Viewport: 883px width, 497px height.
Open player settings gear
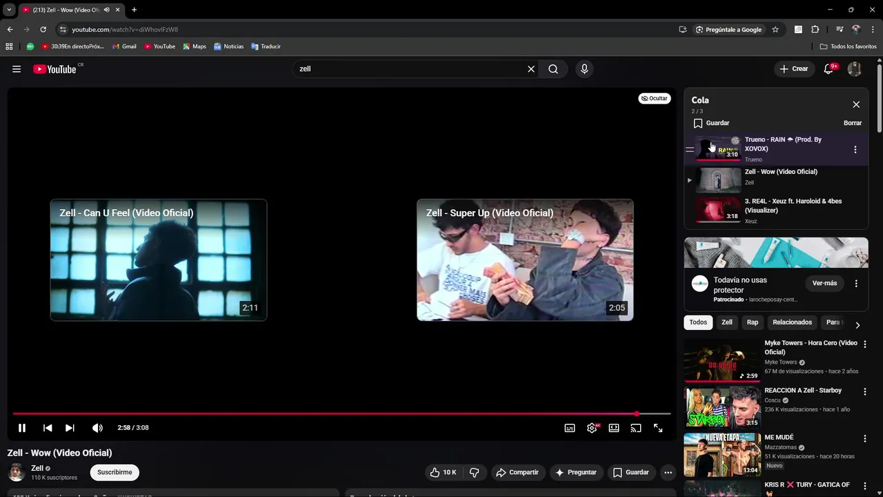(592, 428)
